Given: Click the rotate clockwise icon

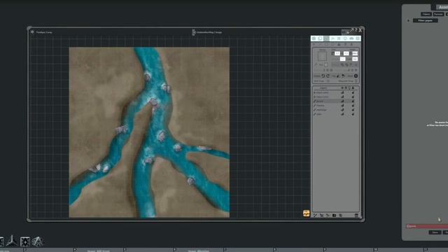Looking at the screenshot, I should tap(328, 76).
